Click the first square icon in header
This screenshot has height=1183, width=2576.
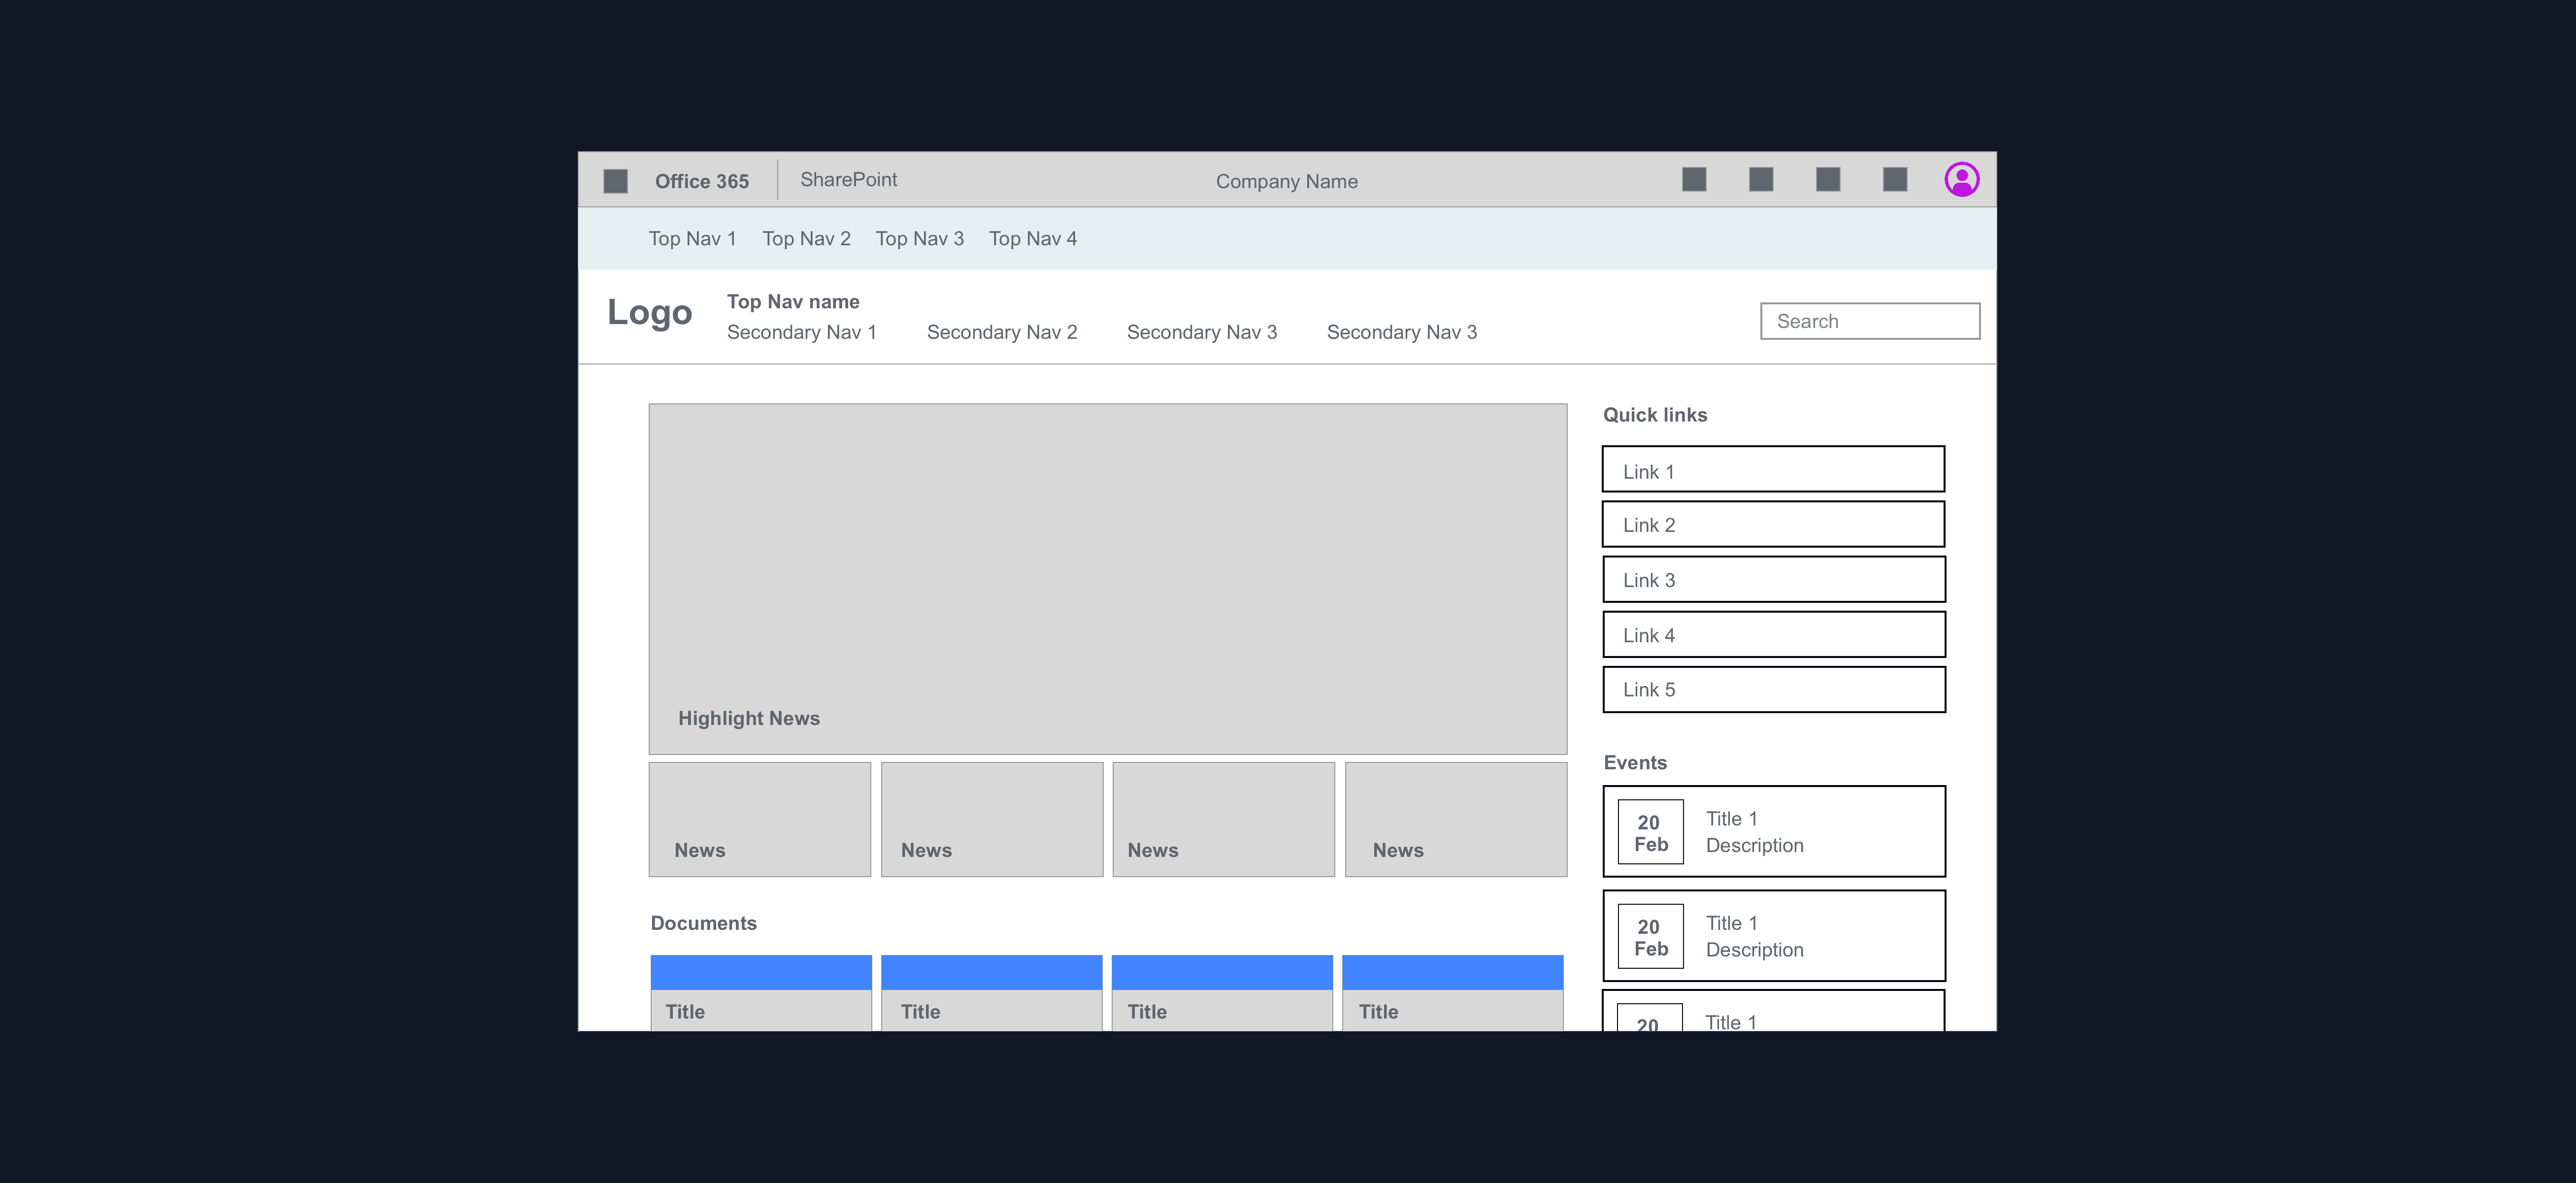coord(1693,180)
